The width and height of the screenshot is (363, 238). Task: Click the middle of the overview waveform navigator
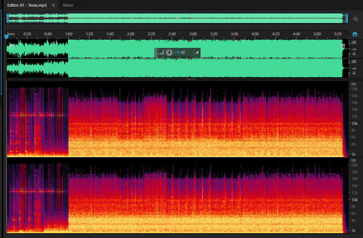[177, 18]
